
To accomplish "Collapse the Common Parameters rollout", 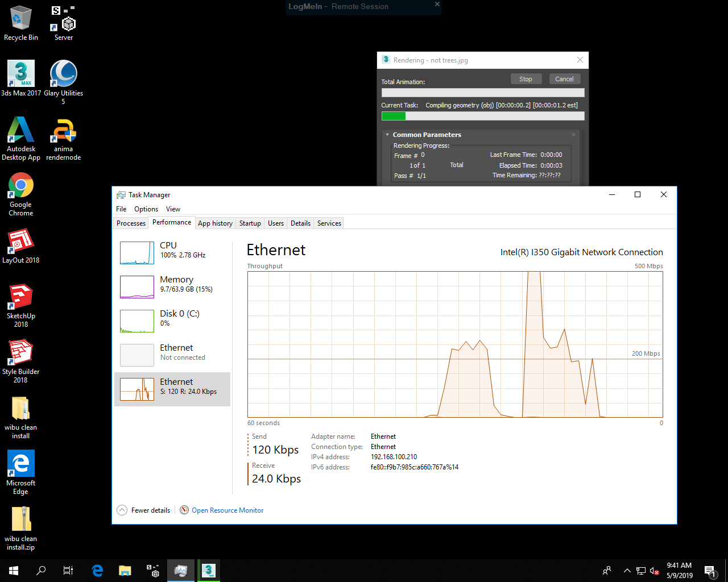I will (x=387, y=135).
